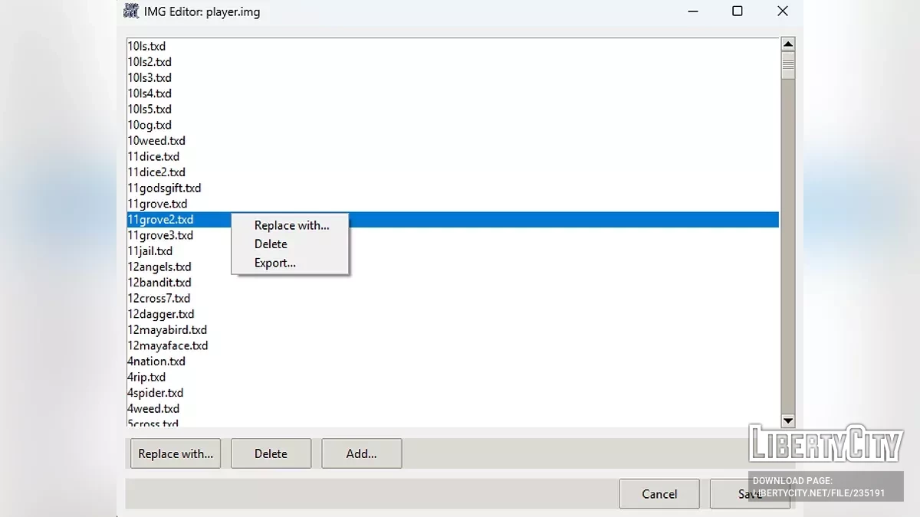Click the IMG Editor app icon in title bar
This screenshot has width=920, height=517.
[x=131, y=11]
